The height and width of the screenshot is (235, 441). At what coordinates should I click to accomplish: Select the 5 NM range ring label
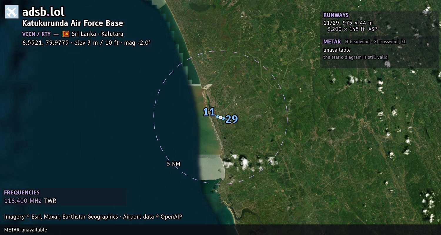click(173, 164)
